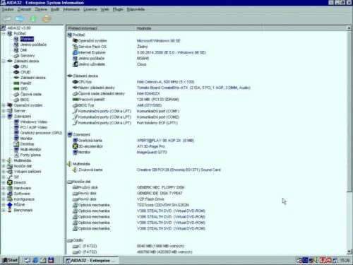
Task: Select the Benchmark tree item
Action: coord(23,210)
